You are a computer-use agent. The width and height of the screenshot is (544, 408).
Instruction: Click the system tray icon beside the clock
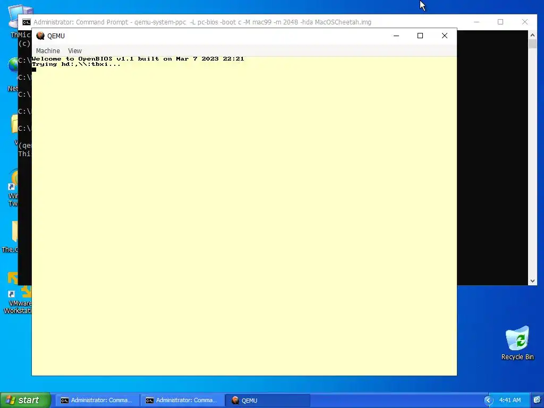click(537, 400)
